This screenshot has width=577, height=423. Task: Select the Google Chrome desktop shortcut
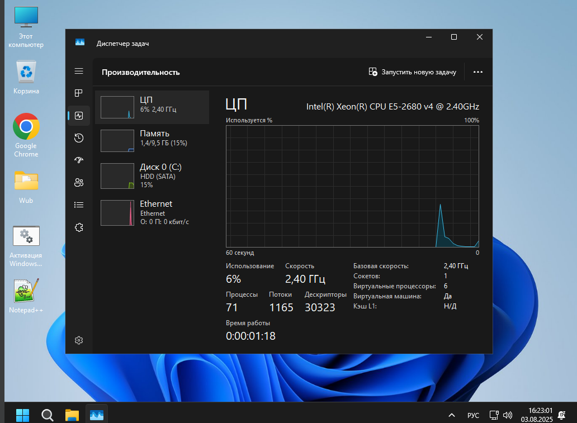[26, 135]
